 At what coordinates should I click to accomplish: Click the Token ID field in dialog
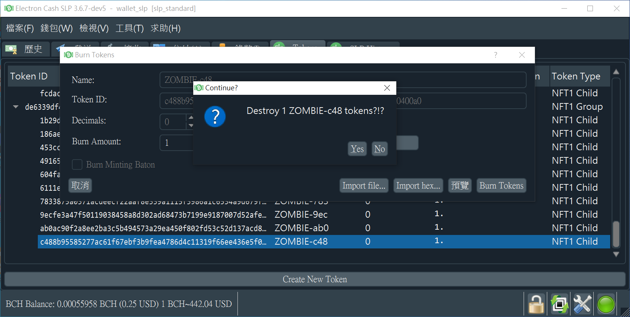click(x=343, y=101)
